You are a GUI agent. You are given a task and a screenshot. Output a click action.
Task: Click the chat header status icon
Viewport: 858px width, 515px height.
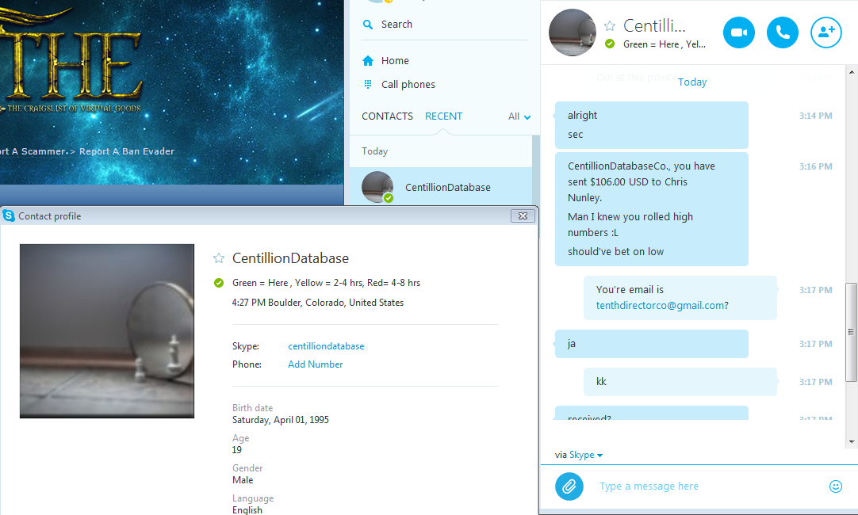pos(610,44)
